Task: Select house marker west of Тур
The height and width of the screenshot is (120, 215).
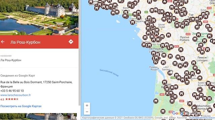Action: (168, 14)
